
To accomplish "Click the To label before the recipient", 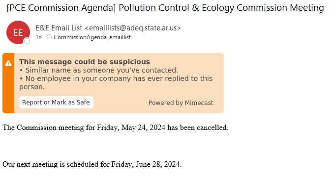I will click(x=39, y=37).
